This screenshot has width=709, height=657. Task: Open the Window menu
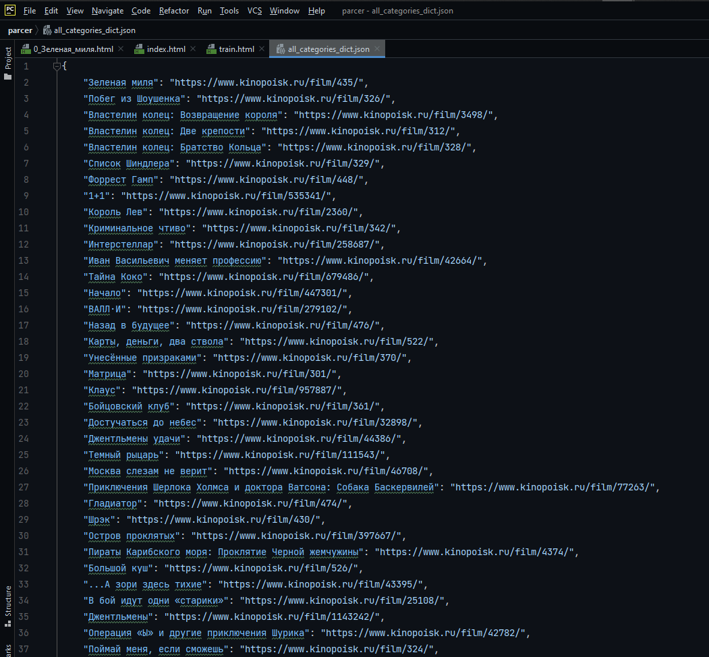pos(285,11)
